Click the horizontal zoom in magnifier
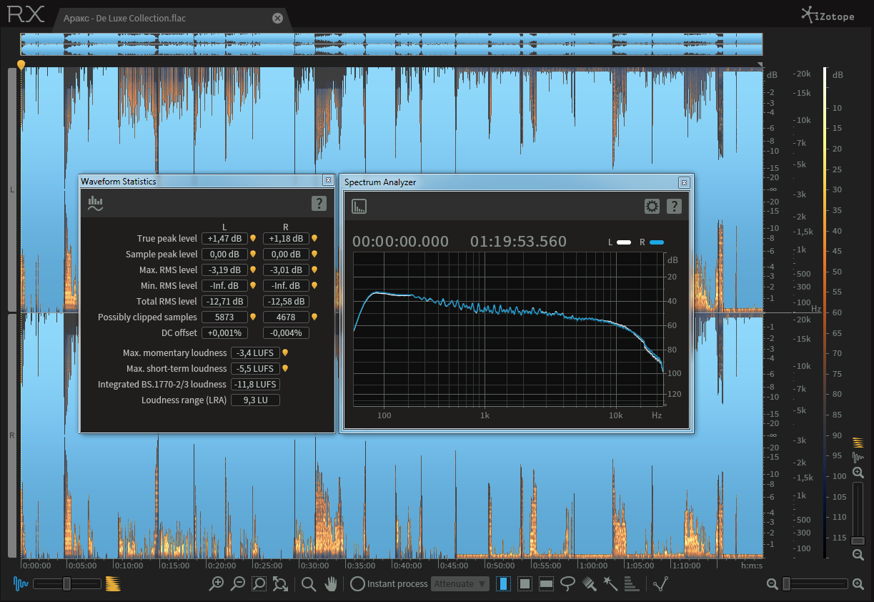The width and height of the screenshot is (874, 602). pyautogui.click(x=216, y=584)
